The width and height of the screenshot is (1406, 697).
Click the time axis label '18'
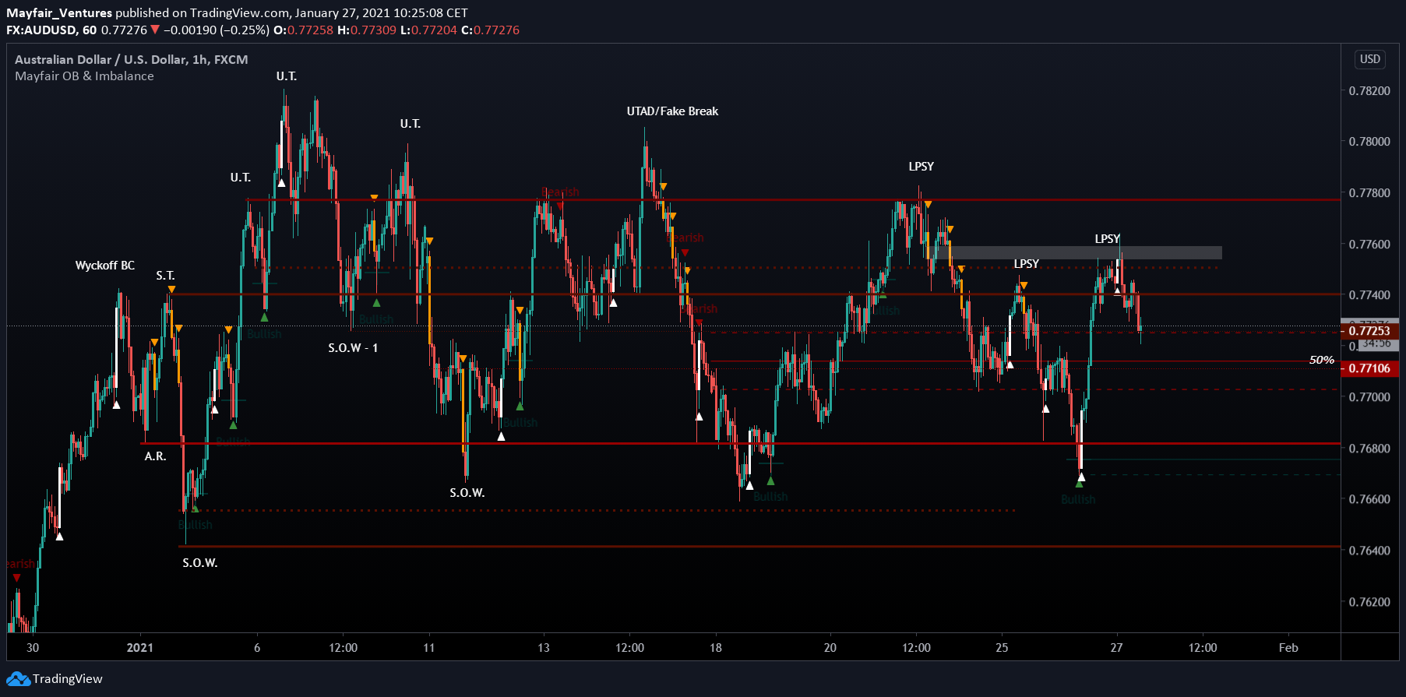716,647
